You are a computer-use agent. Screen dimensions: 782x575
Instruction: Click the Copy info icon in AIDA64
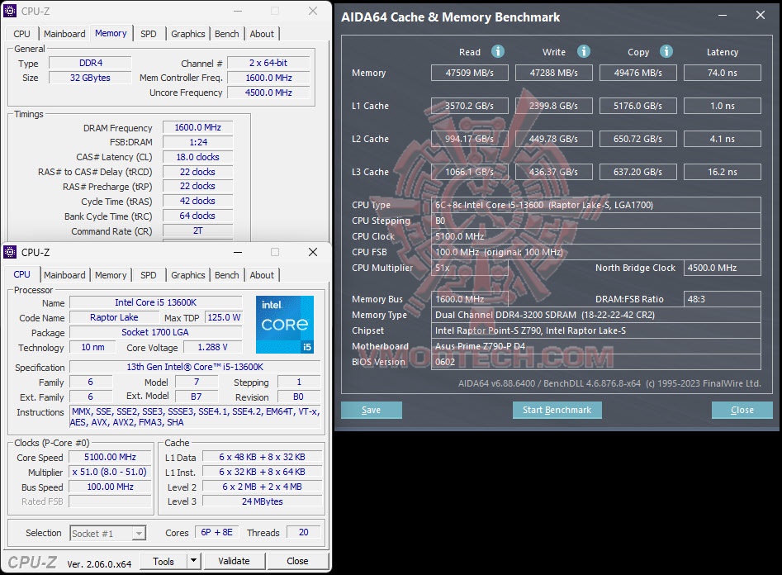[666, 51]
